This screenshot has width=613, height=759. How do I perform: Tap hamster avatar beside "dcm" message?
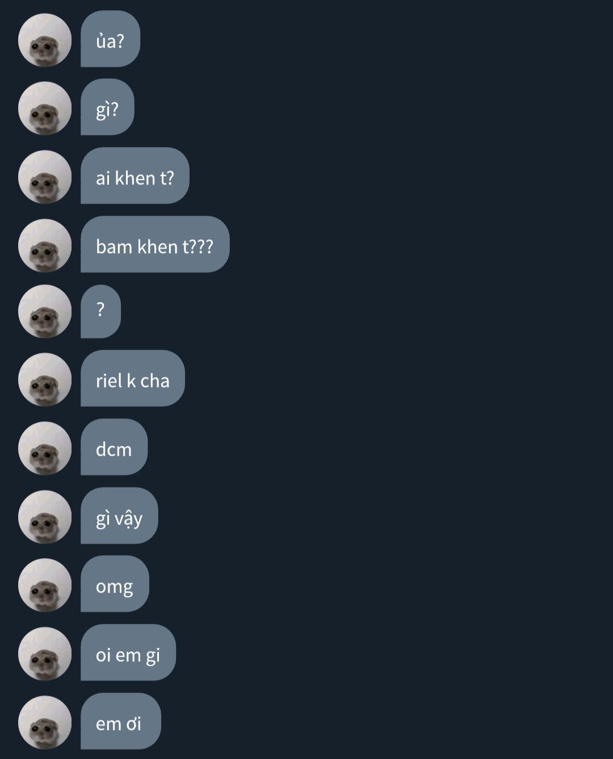(x=45, y=448)
